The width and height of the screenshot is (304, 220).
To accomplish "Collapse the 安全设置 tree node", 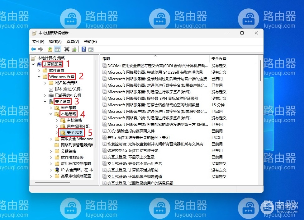I will pyautogui.click(x=45, y=101).
